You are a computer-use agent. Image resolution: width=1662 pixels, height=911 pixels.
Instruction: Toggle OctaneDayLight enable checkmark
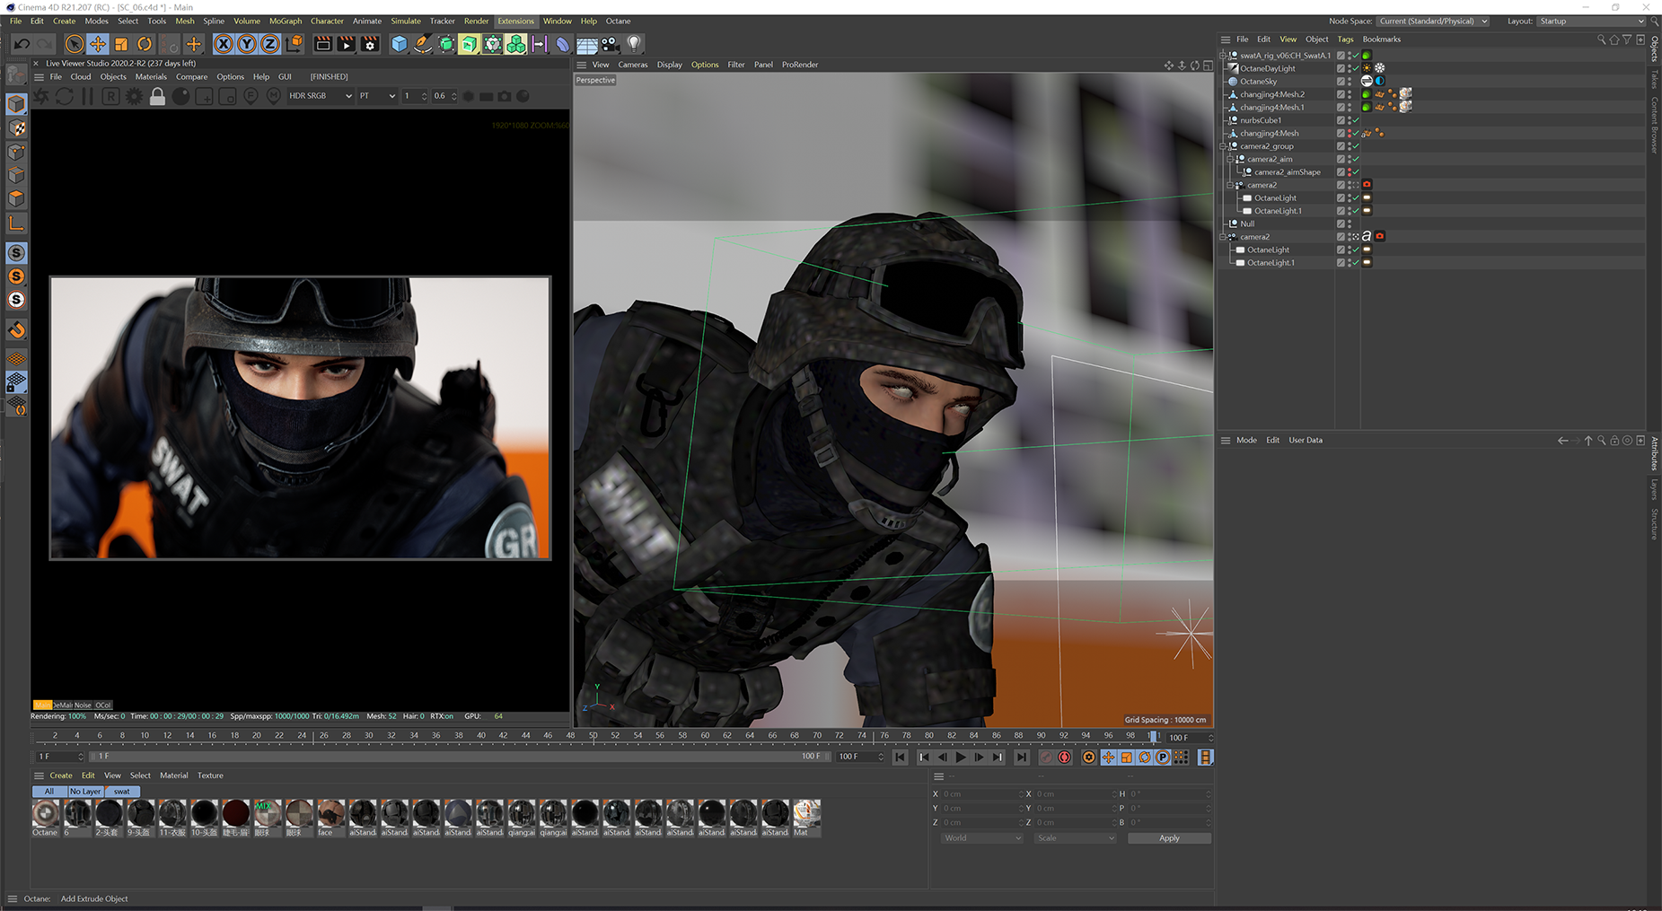[x=1356, y=68]
